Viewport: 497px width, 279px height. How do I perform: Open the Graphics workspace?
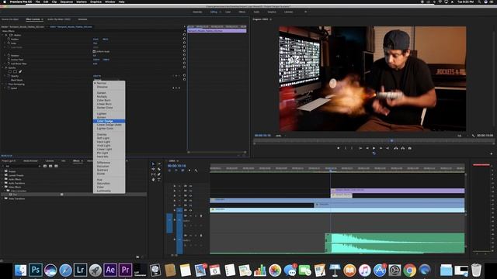[x=272, y=12]
